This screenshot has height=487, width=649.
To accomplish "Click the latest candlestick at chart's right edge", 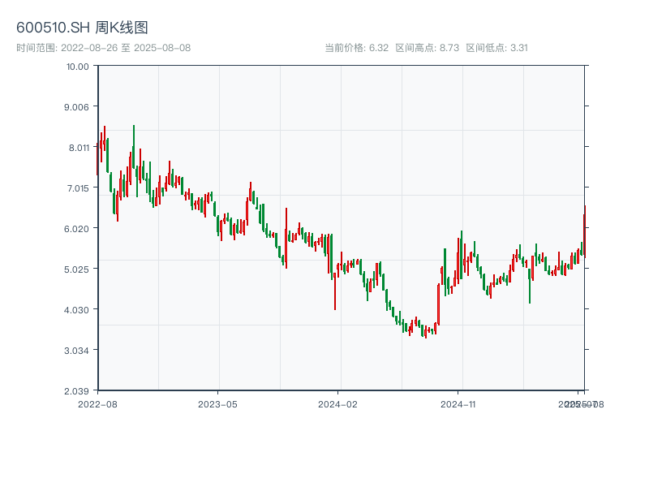I will 584,231.
